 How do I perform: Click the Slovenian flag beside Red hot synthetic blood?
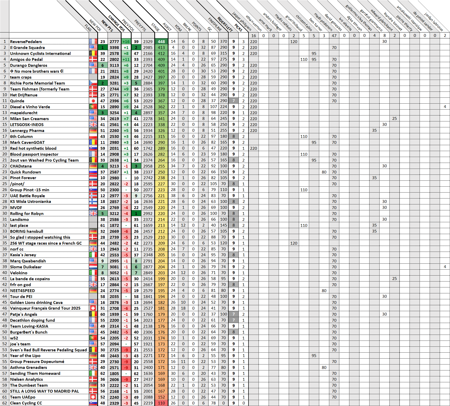(x=93, y=148)
